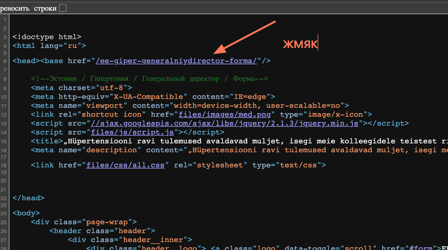Click the header class="header" line
Image resolution: width=448 pixels, height=250 pixels.
point(102,231)
